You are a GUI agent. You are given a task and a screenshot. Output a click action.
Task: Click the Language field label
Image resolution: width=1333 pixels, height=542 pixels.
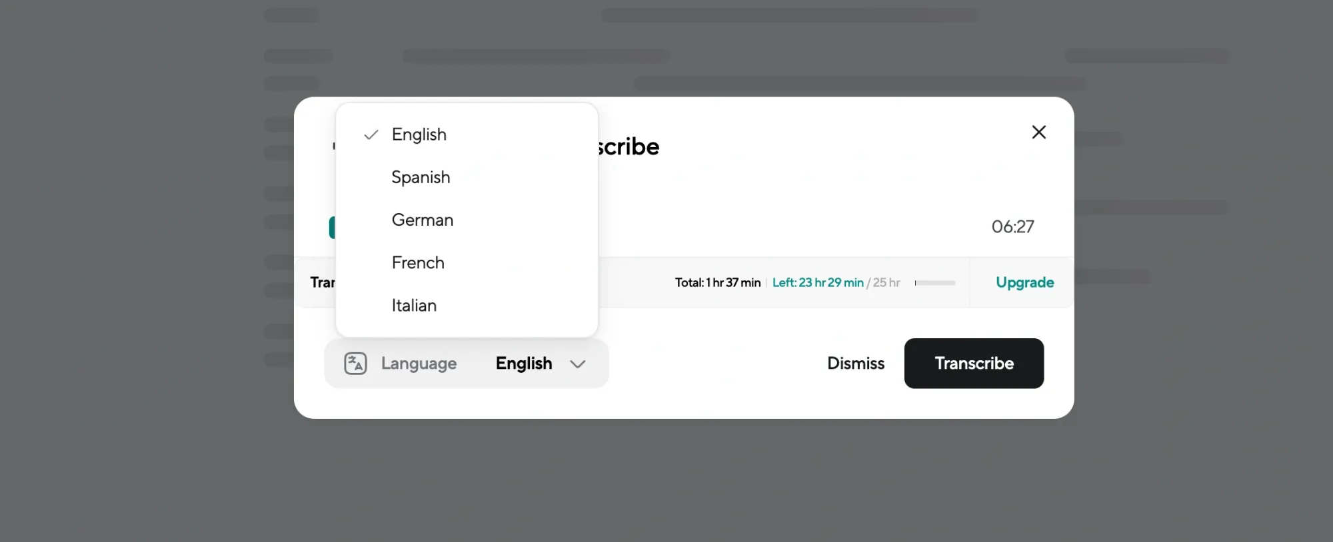pyautogui.click(x=419, y=364)
